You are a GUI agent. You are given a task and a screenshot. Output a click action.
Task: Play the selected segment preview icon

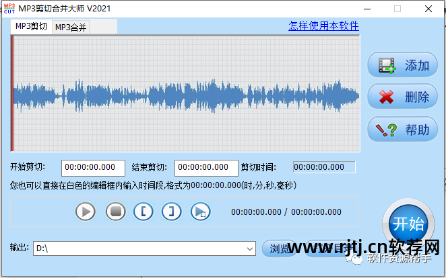coord(201,212)
